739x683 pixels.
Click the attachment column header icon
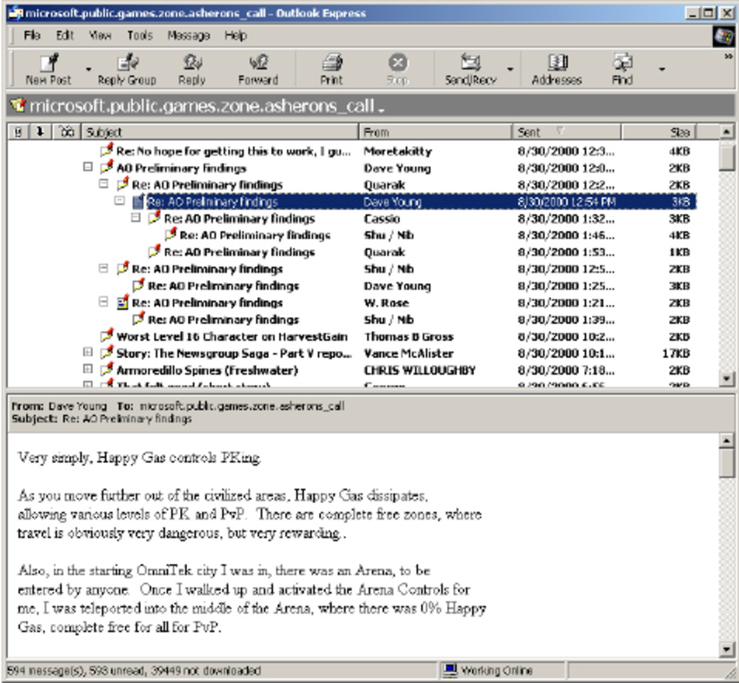tap(18, 132)
